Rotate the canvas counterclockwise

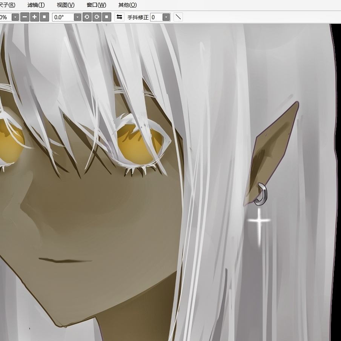(87, 17)
